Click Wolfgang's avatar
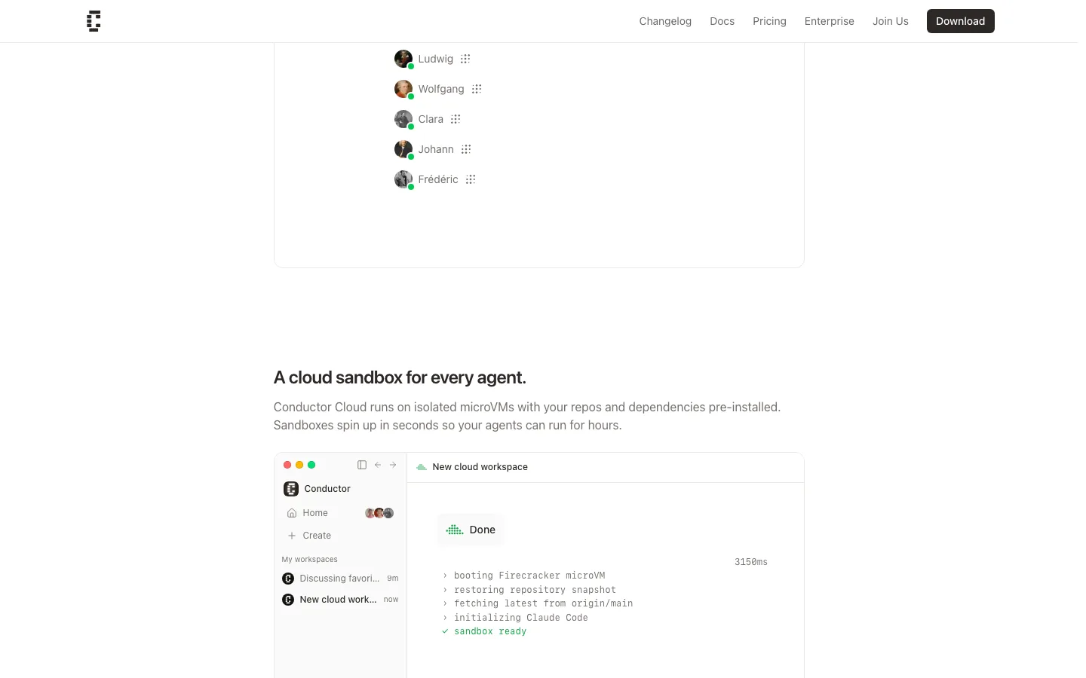This screenshot has height=678, width=1086. (403, 89)
